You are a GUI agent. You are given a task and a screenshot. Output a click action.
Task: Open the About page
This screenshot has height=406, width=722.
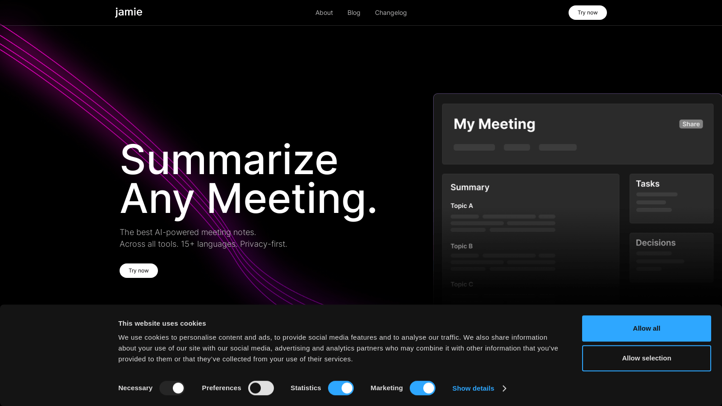324,13
